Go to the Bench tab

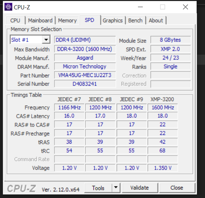click(135, 21)
